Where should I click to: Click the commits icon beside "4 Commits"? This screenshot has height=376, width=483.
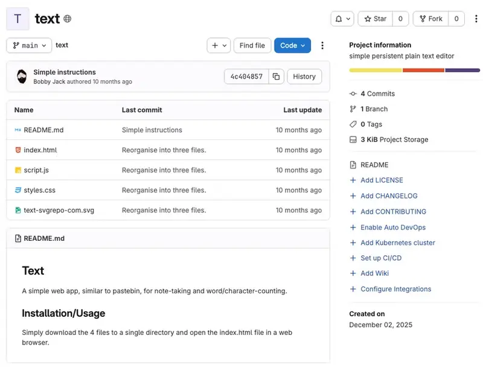coord(351,94)
